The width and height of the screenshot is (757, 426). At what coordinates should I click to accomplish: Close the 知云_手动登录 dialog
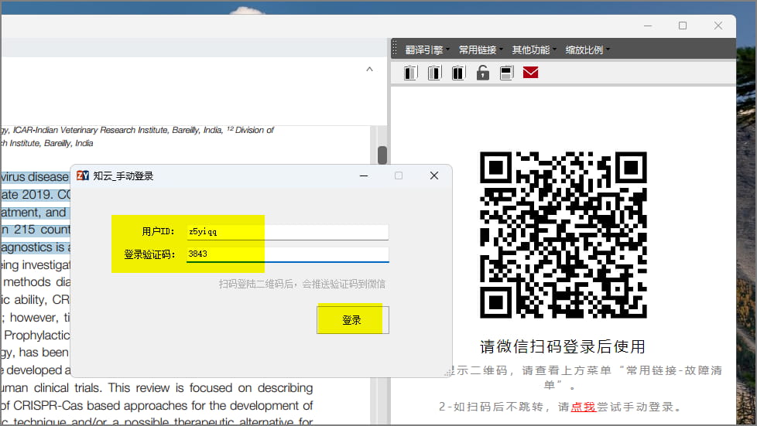point(434,176)
